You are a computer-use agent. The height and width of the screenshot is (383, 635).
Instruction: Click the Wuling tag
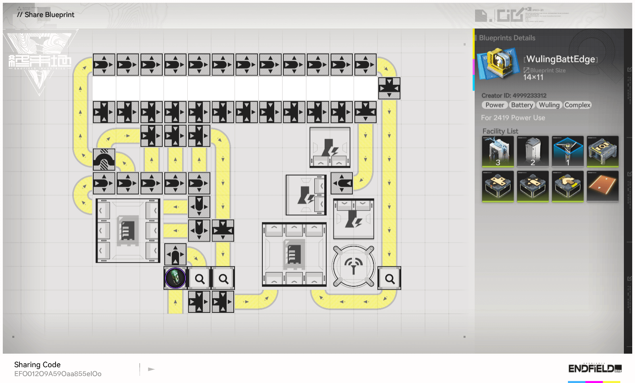[x=549, y=105]
